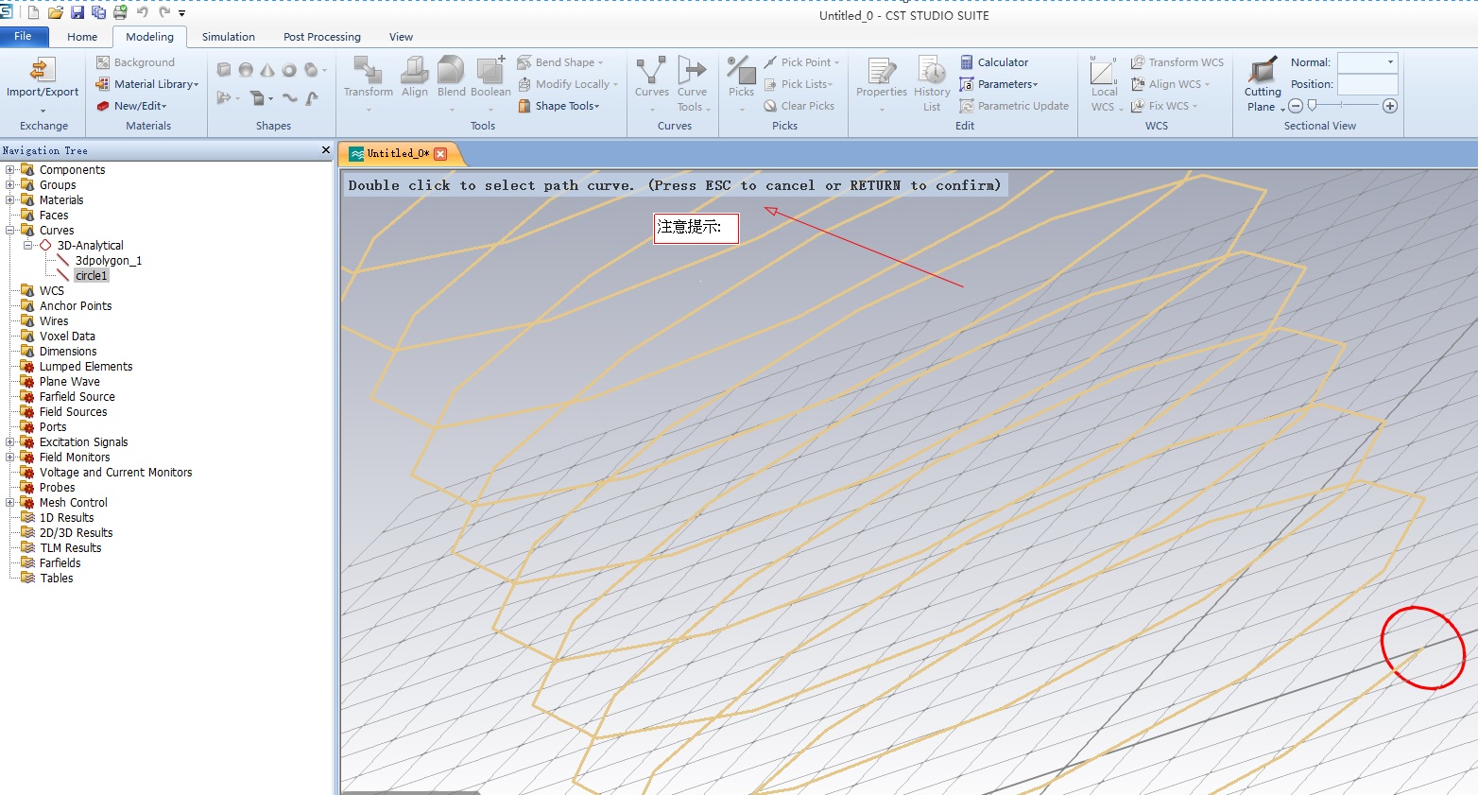Open the Curves tool

[x=651, y=72]
